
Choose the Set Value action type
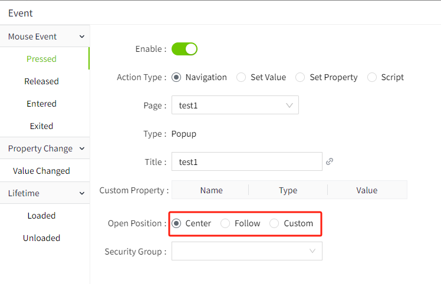pyautogui.click(x=241, y=77)
